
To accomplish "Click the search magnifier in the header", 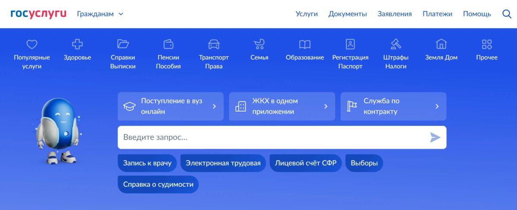I will (x=507, y=14).
